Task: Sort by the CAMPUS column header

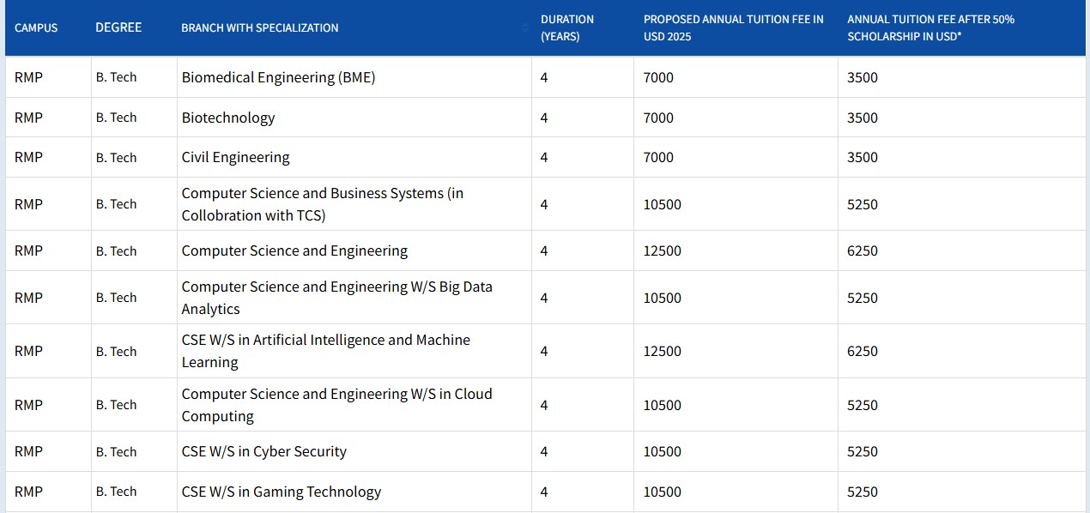Action: [x=36, y=27]
